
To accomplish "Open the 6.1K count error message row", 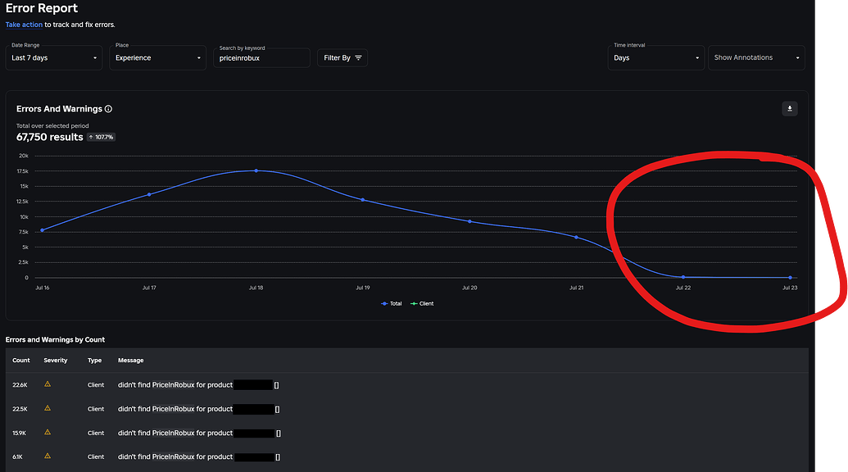I will [406, 457].
